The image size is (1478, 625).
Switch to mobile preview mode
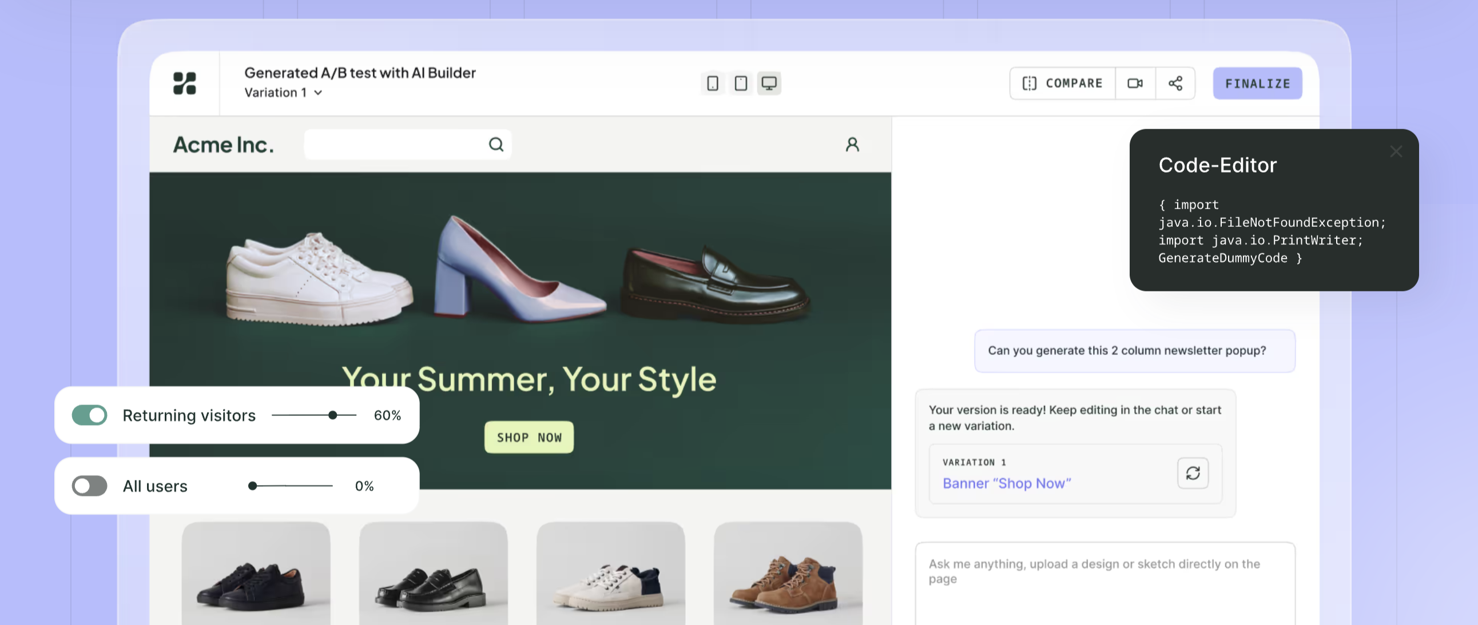tap(712, 83)
